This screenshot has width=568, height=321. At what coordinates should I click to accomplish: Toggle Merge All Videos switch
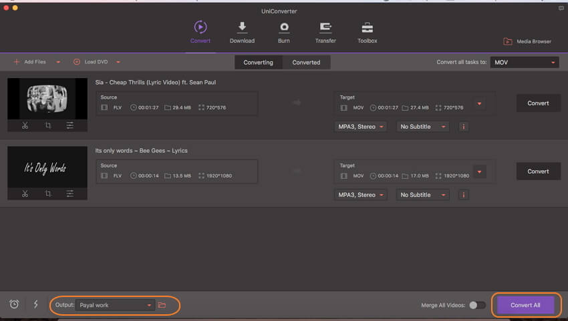[477, 305]
